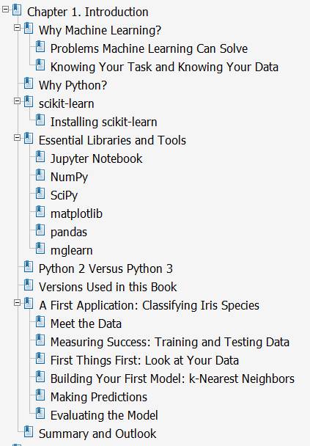Click the bookmark icon beside Jupyter Notebook
Viewport: 310px width, 446px height.
coord(40,157)
